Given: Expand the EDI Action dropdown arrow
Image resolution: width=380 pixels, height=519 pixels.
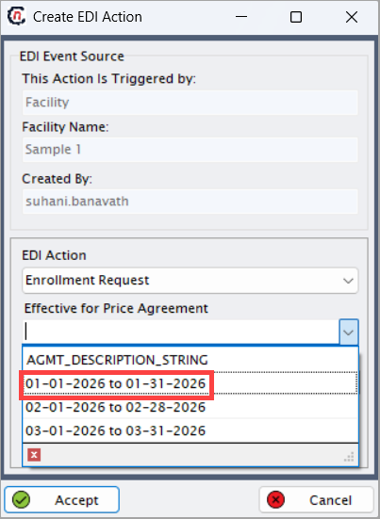Looking at the screenshot, I should pos(348,281).
